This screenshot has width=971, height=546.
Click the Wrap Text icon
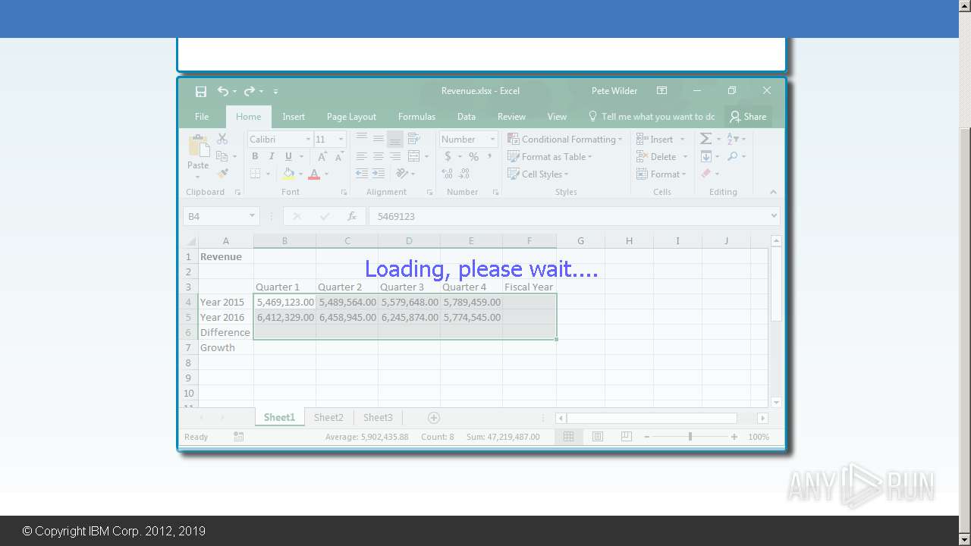(413, 139)
